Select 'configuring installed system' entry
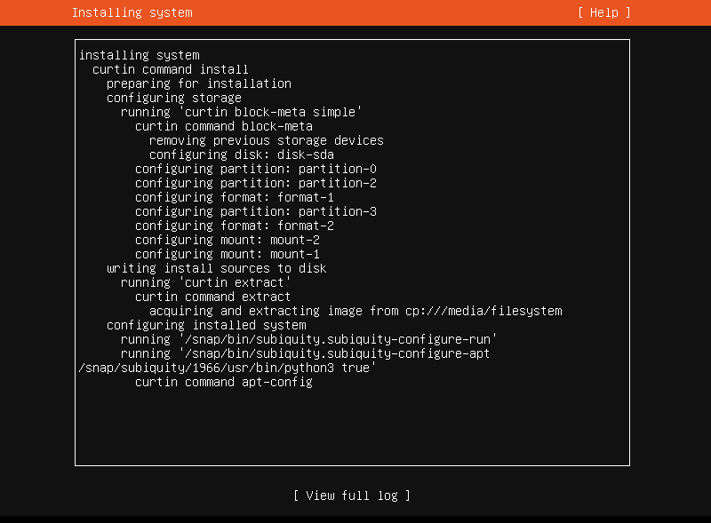 point(206,325)
